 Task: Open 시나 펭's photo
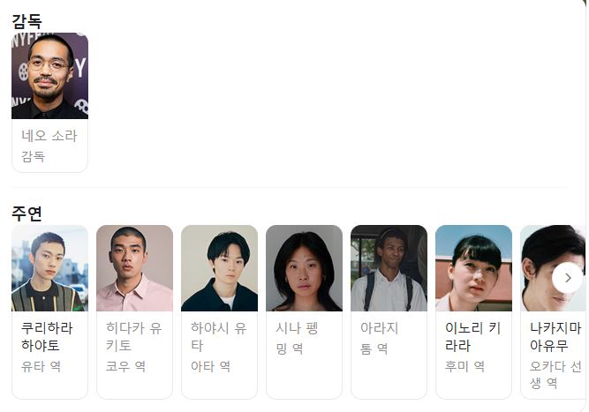(x=305, y=268)
